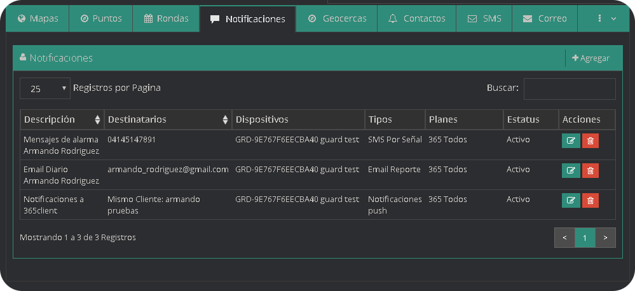This screenshot has width=635, height=291.
Task: Click 'Mensajes de alarma Armando Rodriguez' description
Action: point(61,145)
